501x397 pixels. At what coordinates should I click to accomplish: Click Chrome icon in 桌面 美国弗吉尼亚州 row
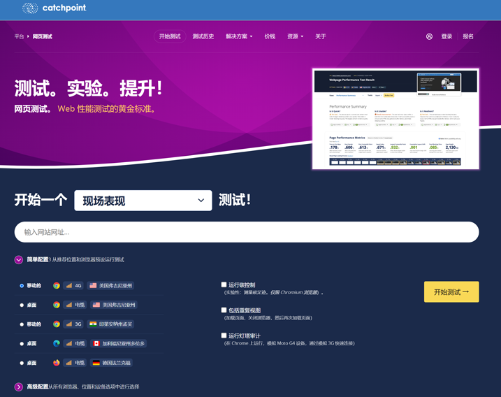pyautogui.click(x=57, y=305)
